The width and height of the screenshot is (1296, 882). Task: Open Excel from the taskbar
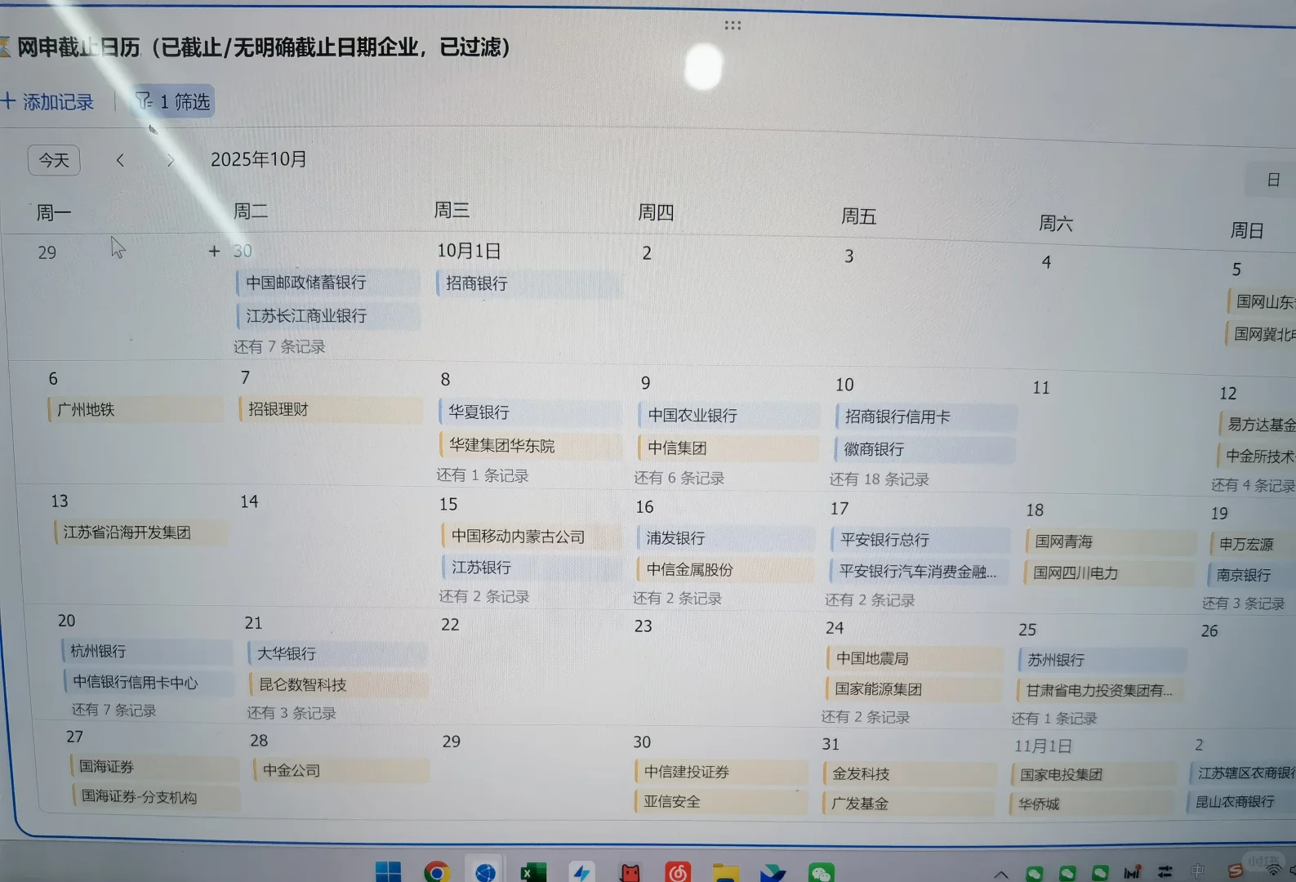click(533, 873)
